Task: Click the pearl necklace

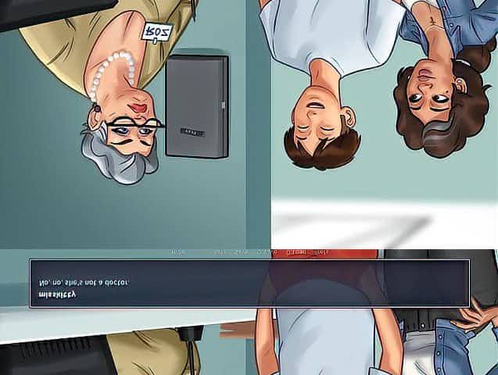Action: pos(112,76)
